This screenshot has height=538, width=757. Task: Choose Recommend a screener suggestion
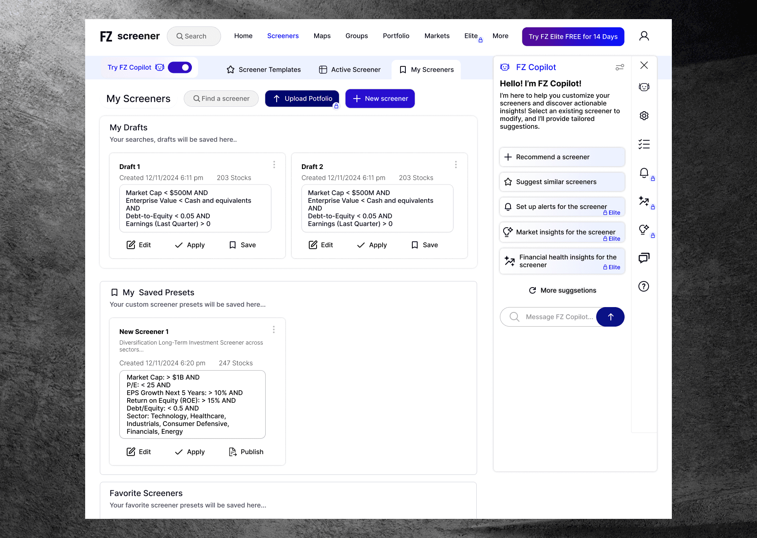562,157
